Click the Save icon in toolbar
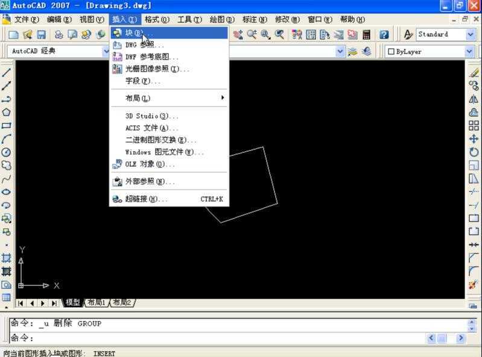Viewport: 482px width, 357px height. click(x=41, y=35)
